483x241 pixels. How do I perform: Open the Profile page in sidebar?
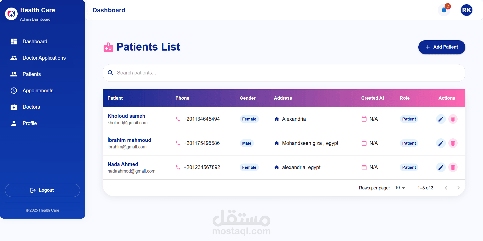tap(30, 123)
